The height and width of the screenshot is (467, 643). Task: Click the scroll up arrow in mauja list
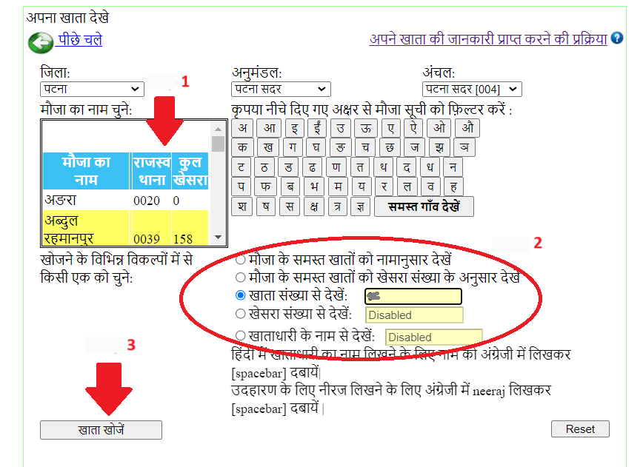(x=218, y=129)
